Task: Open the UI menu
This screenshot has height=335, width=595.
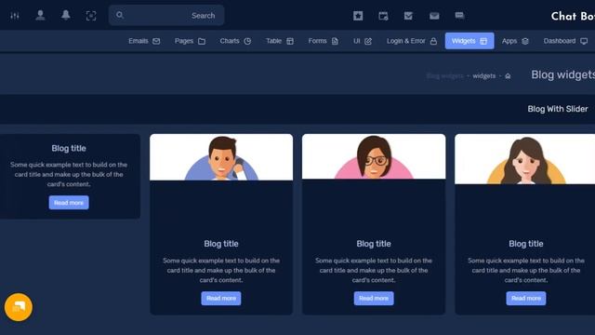Action: [363, 41]
